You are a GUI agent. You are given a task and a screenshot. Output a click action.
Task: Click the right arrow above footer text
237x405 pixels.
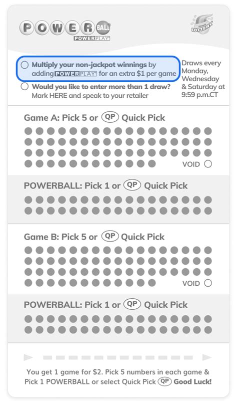207,357
